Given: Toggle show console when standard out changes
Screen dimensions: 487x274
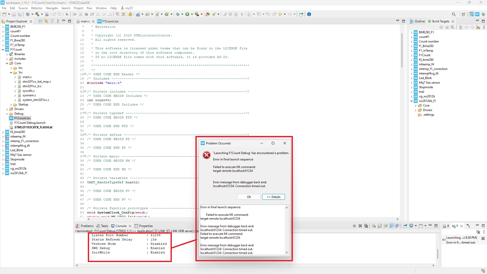Looking at the screenshot, I should pyautogui.click(x=392, y=226).
